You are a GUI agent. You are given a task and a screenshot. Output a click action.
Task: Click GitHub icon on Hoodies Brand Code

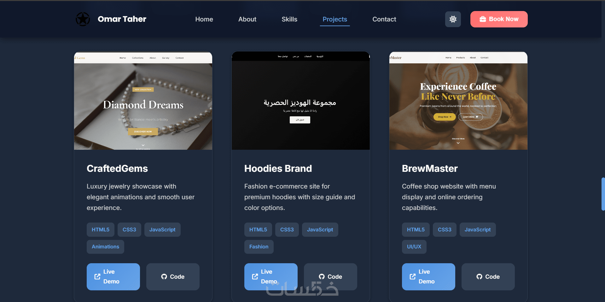click(322, 276)
